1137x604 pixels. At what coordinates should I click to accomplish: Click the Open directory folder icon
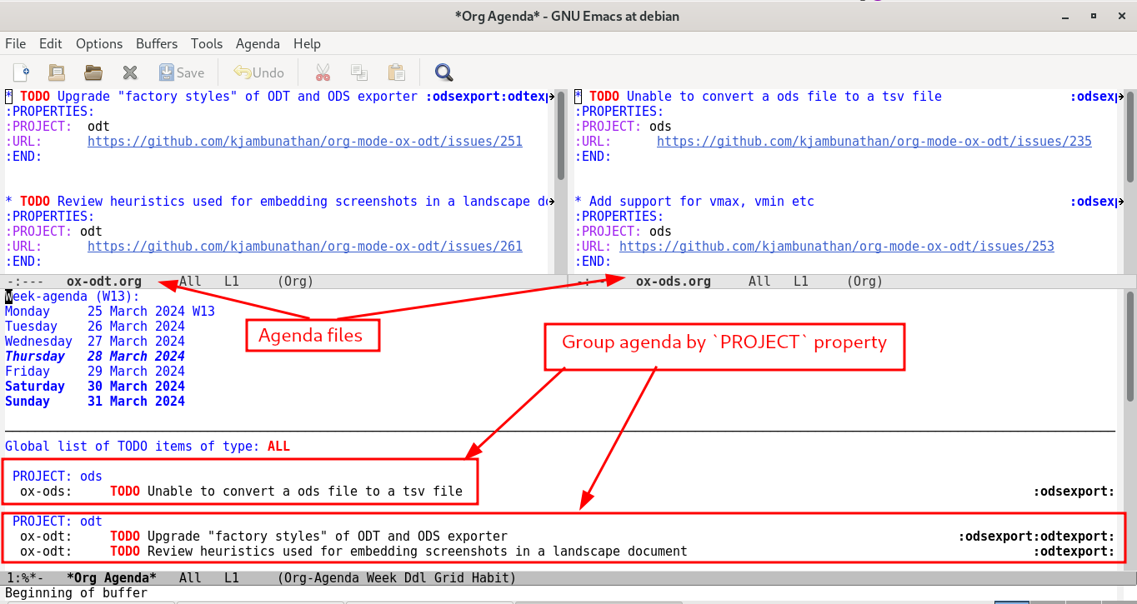(x=93, y=72)
